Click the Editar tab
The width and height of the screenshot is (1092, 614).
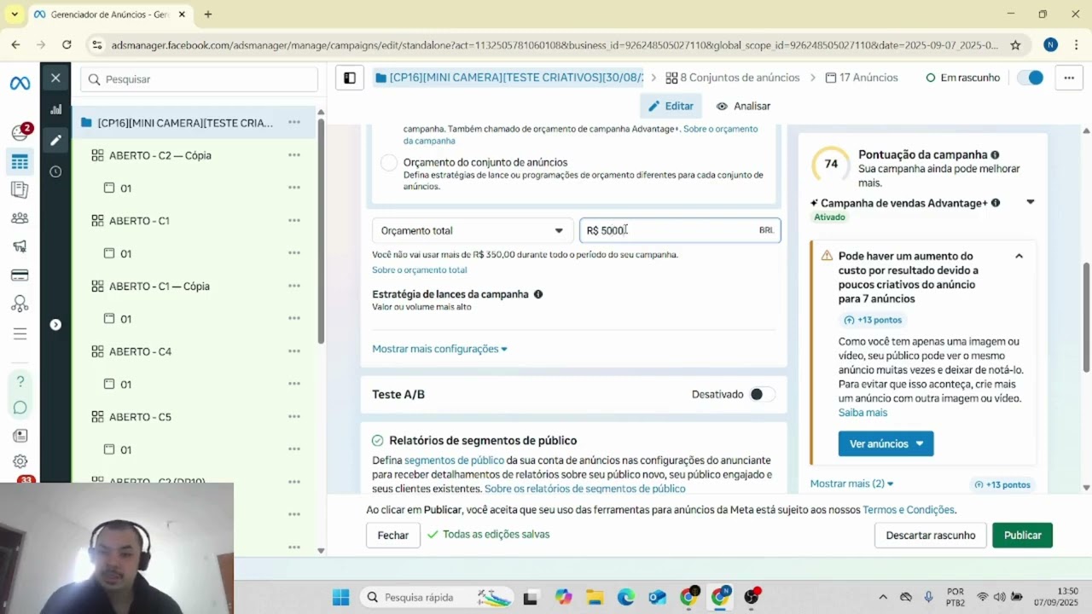(x=671, y=106)
